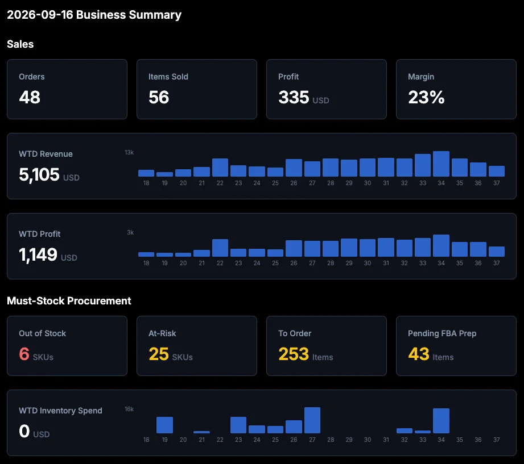Open the At-Risk 25 SKUs card
Screen dimensions: 524x464
pos(196,345)
